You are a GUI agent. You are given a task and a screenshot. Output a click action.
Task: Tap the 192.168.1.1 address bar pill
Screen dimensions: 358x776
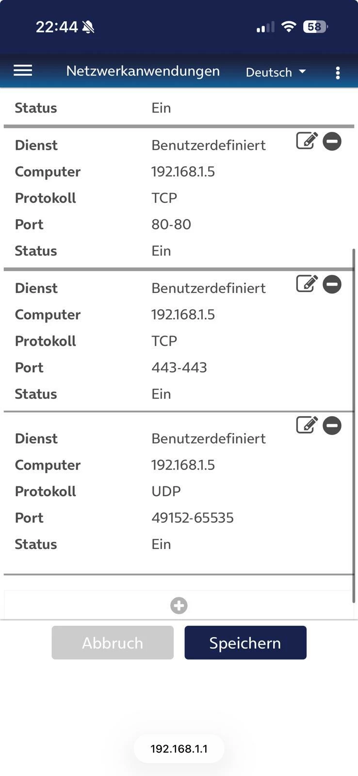179,749
